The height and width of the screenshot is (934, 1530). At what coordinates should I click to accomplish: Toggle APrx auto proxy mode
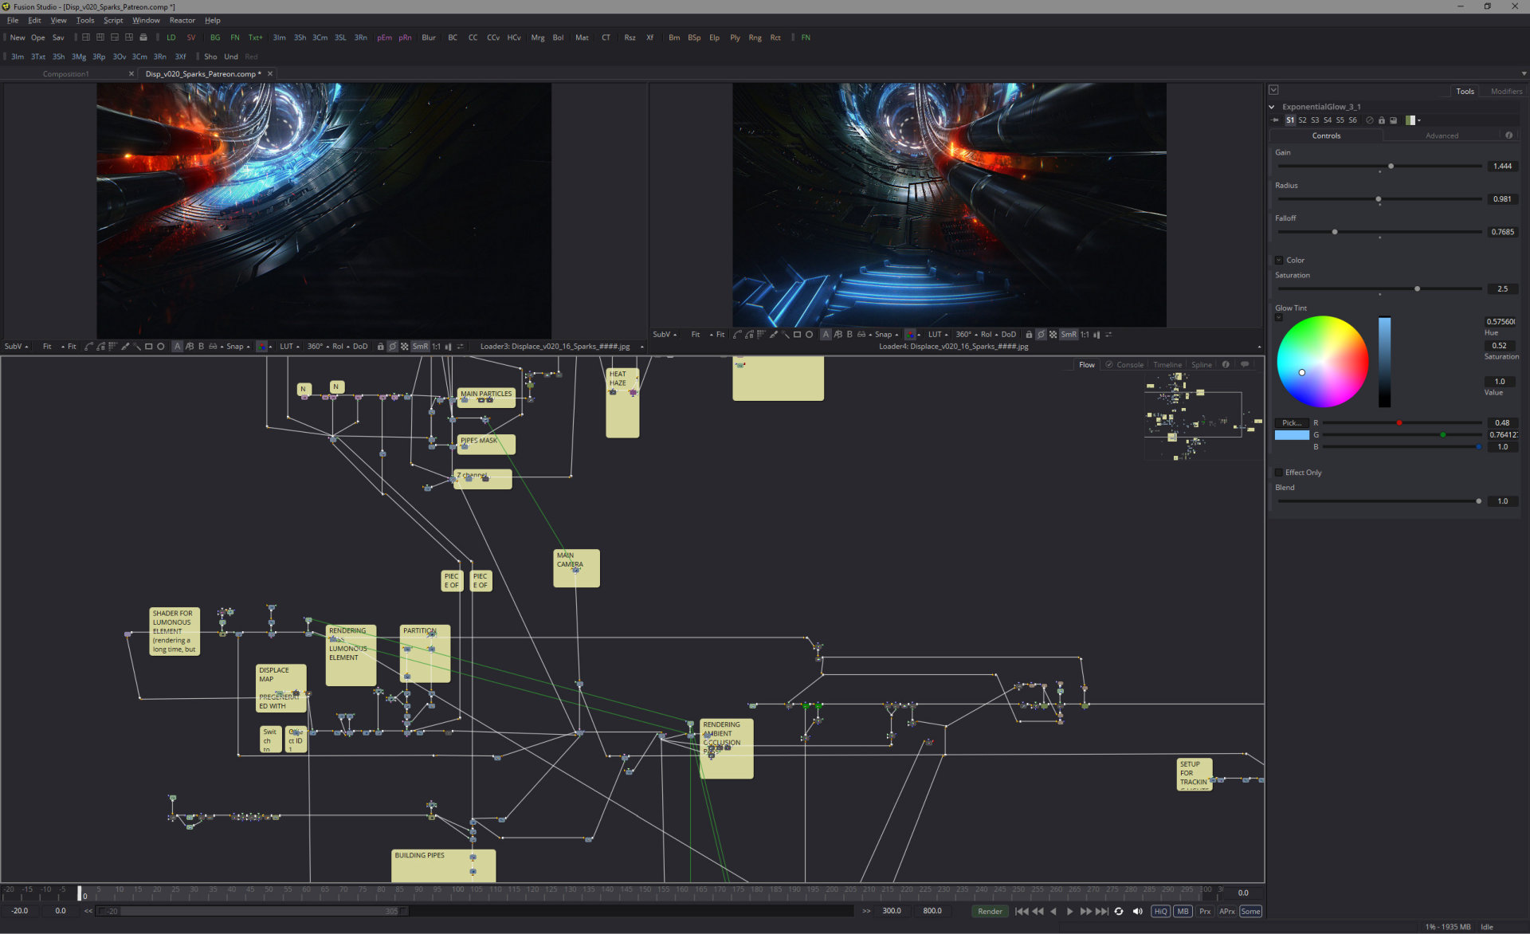tap(1227, 911)
